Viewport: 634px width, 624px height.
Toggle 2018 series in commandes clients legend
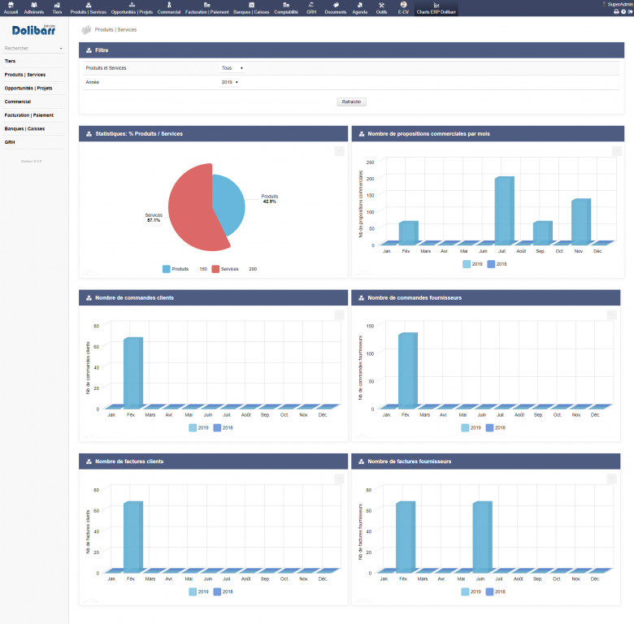point(217,427)
